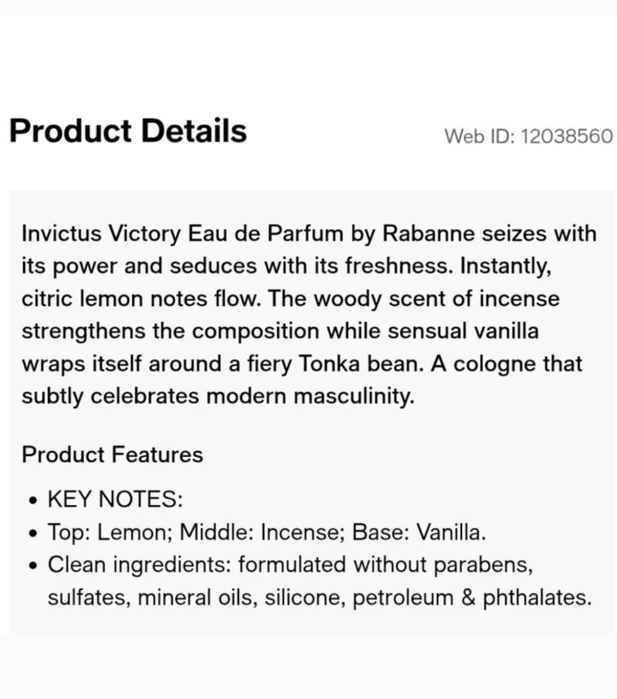Click the phrase citric lemon notes

tap(115, 299)
